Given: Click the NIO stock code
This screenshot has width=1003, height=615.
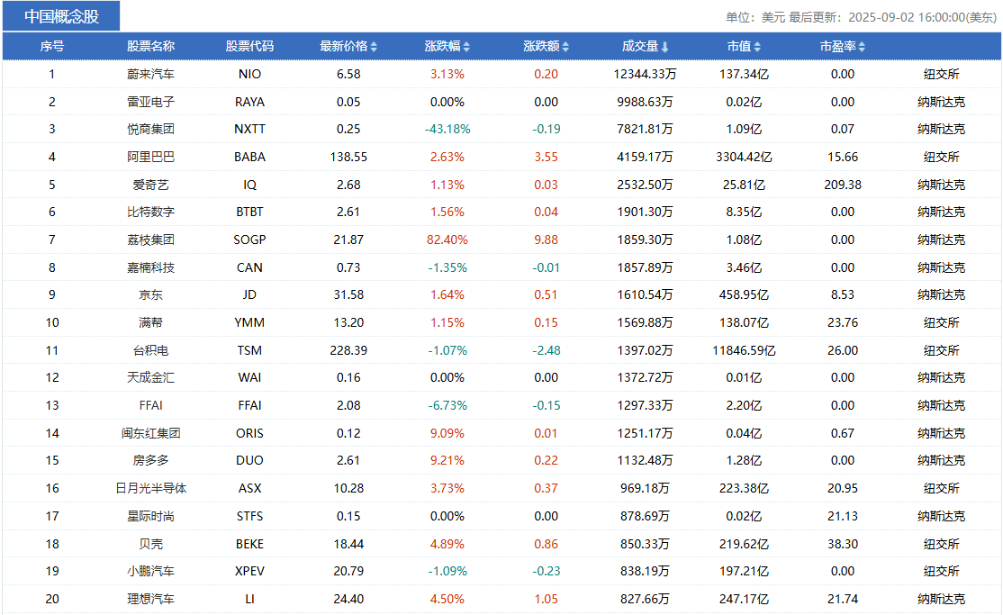Looking at the screenshot, I should tap(249, 74).
